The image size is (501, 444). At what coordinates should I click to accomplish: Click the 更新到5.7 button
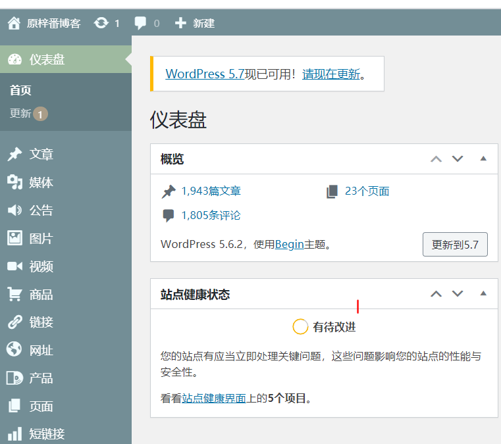(455, 245)
